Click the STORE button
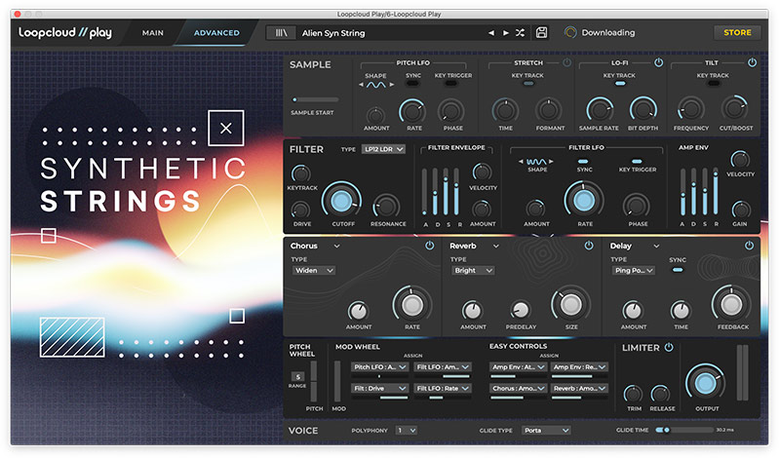Image resolution: width=780 pixels, height=458 pixels. click(737, 32)
